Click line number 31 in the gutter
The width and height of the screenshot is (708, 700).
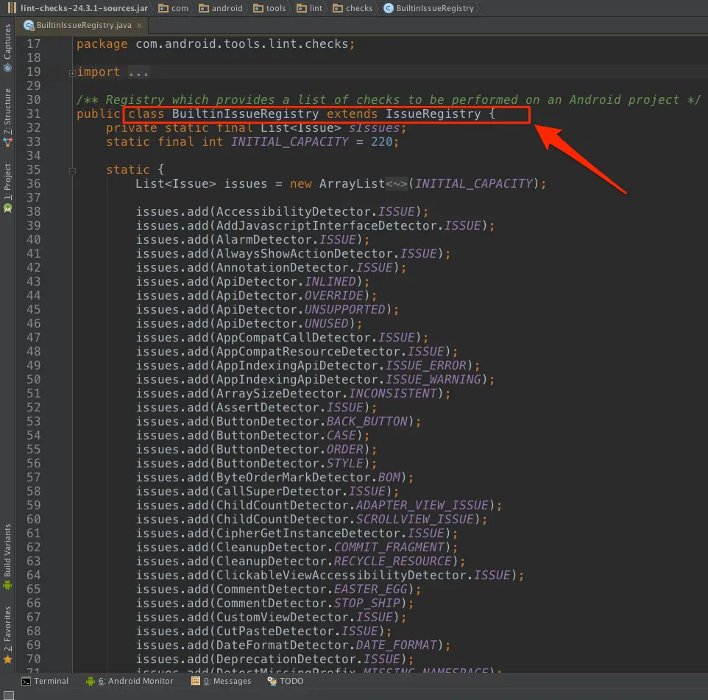point(33,114)
